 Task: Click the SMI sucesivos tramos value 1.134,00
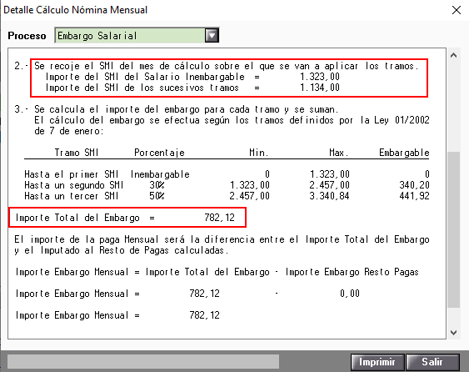320,88
